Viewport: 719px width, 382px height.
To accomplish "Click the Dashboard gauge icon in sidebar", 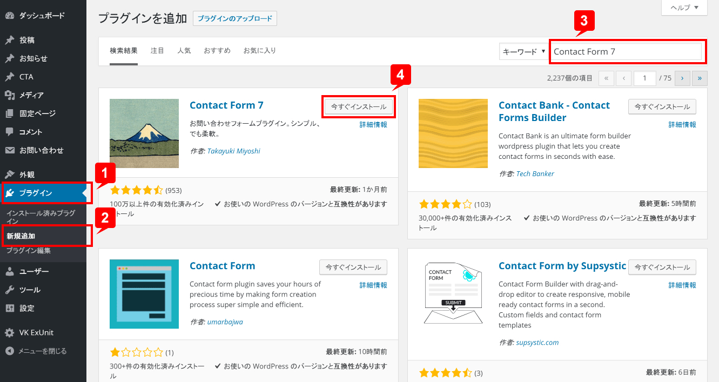I will [10, 16].
